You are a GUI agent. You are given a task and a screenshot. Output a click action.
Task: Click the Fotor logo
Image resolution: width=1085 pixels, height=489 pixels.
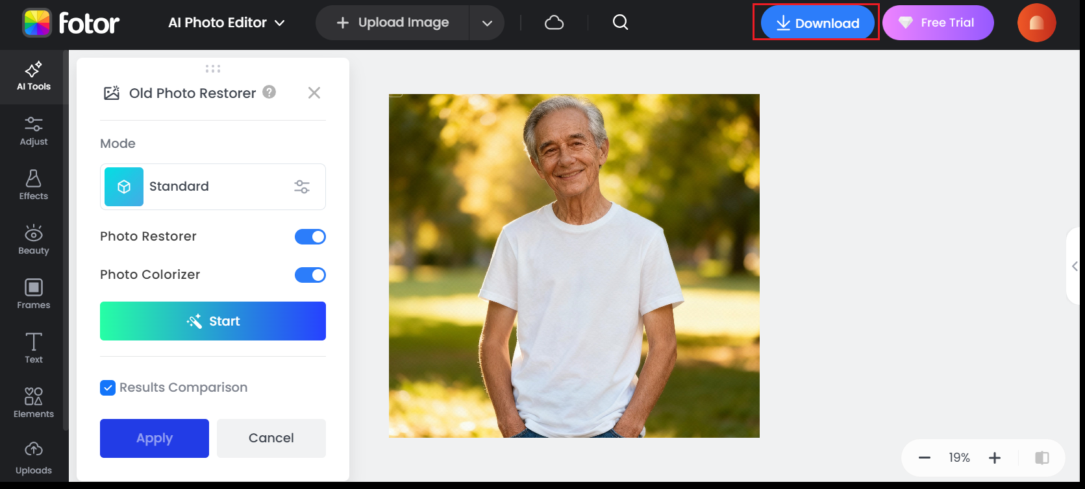point(71,23)
